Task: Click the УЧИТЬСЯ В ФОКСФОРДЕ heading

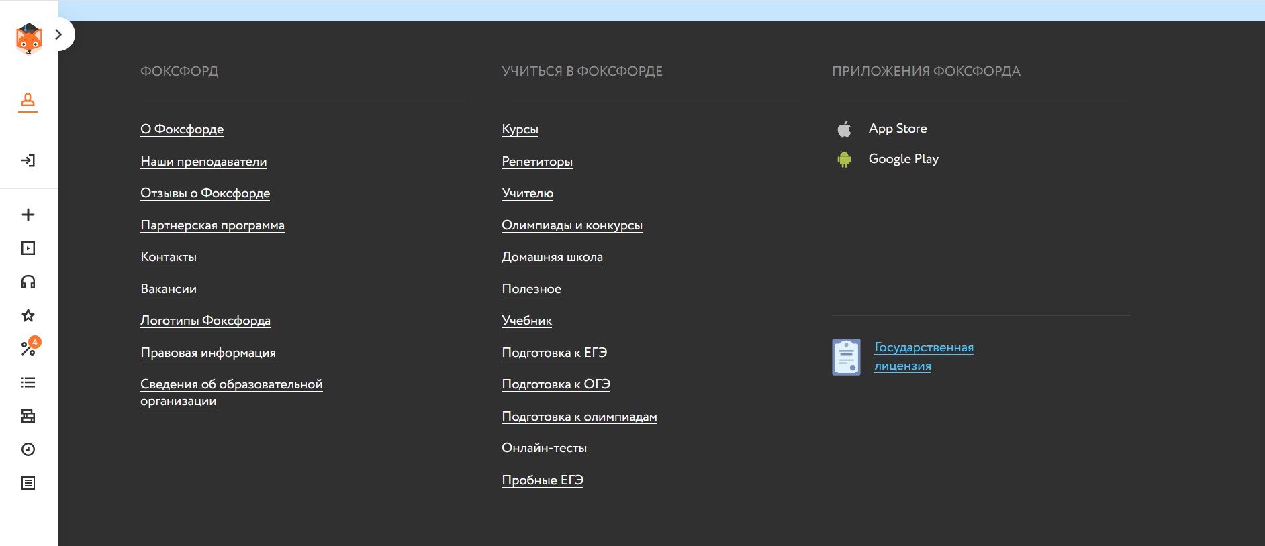Action: [x=582, y=71]
